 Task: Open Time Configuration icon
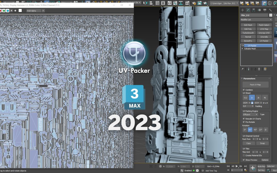pos(245,170)
